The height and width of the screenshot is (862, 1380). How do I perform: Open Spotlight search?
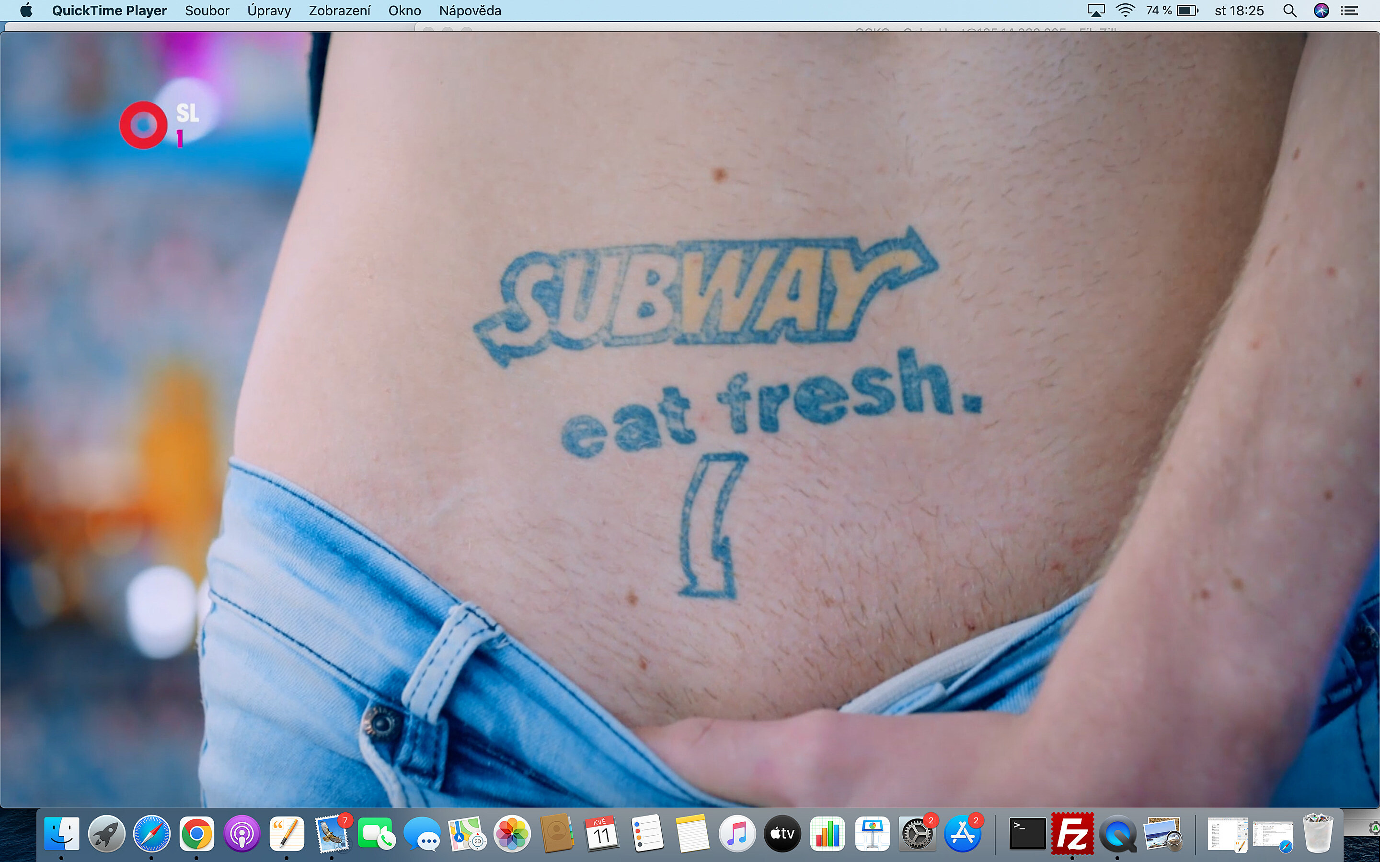(x=1290, y=11)
